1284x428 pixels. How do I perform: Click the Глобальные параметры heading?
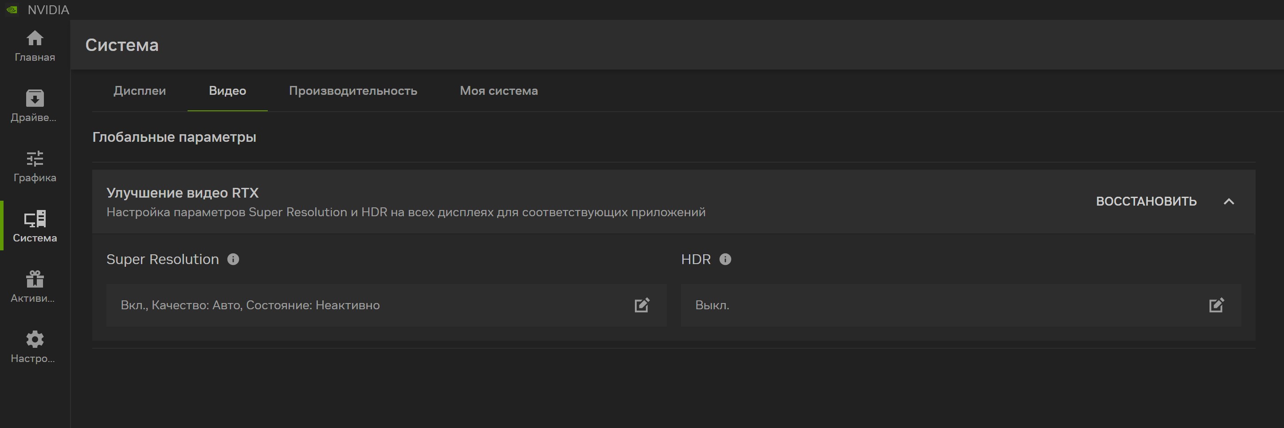click(174, 137)
